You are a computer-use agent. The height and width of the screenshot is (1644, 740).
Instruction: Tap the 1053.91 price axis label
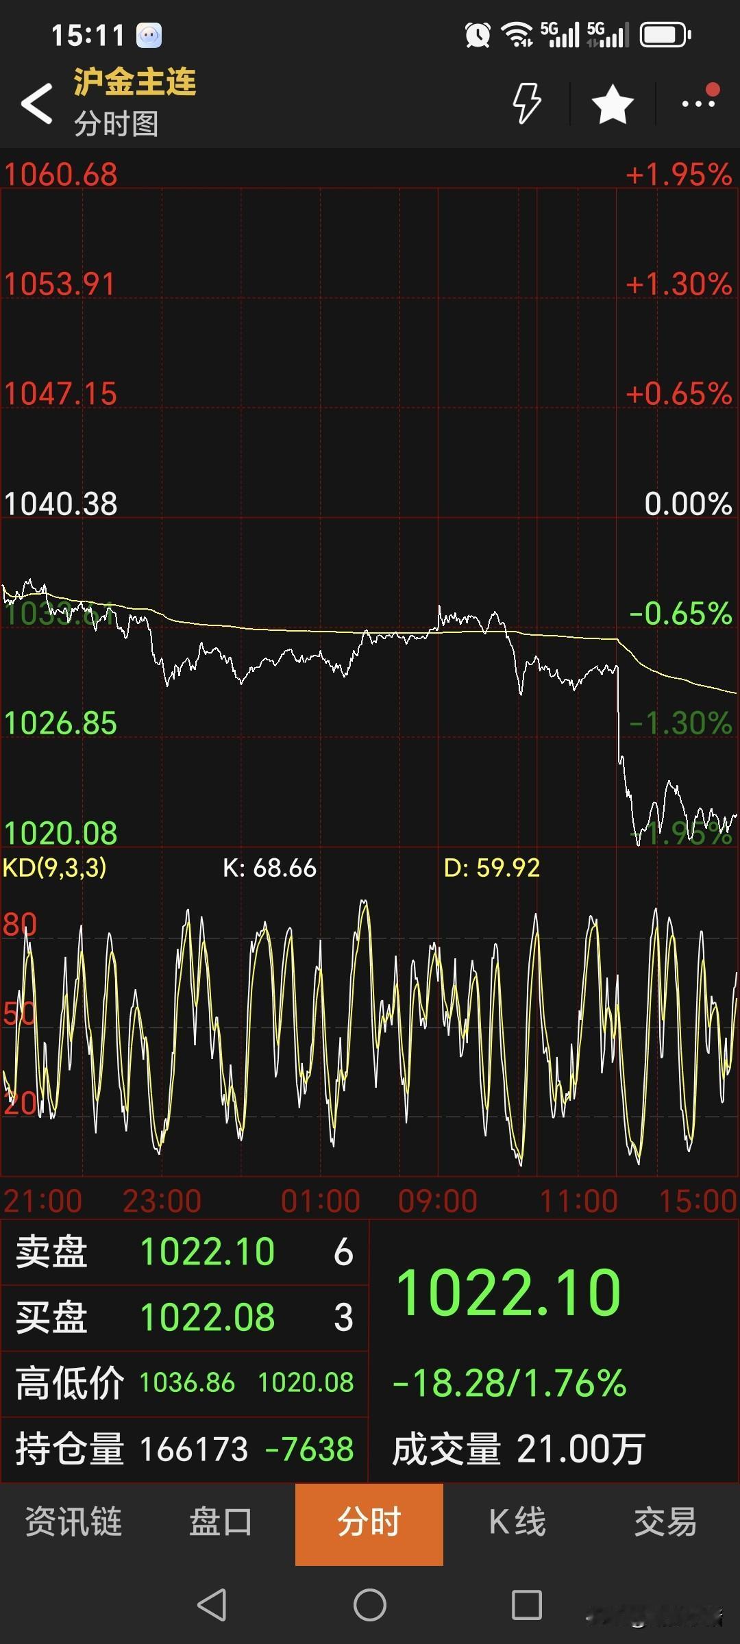click(x=60, y=284)
